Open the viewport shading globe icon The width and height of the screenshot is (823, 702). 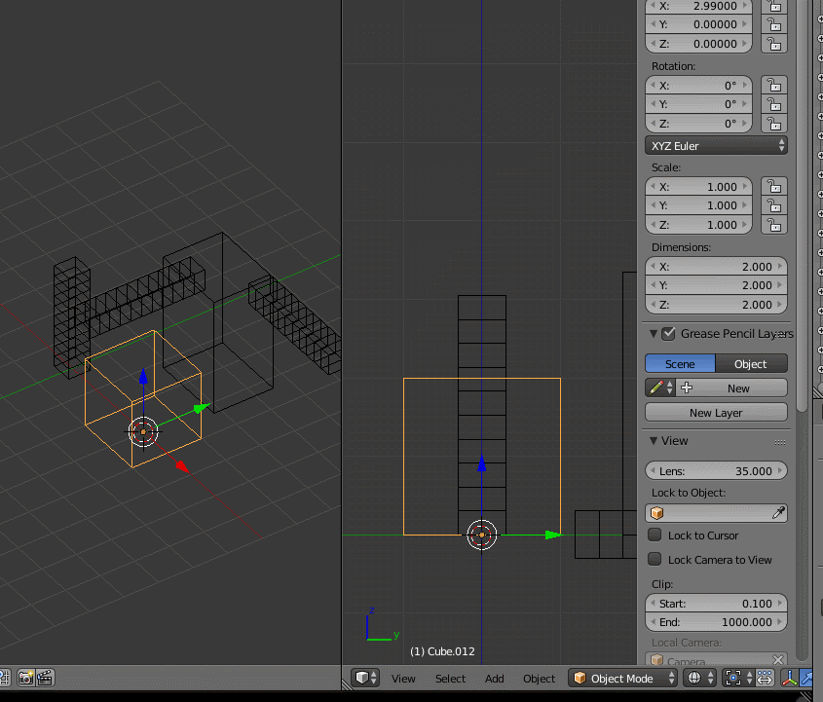tap(695, 679)
